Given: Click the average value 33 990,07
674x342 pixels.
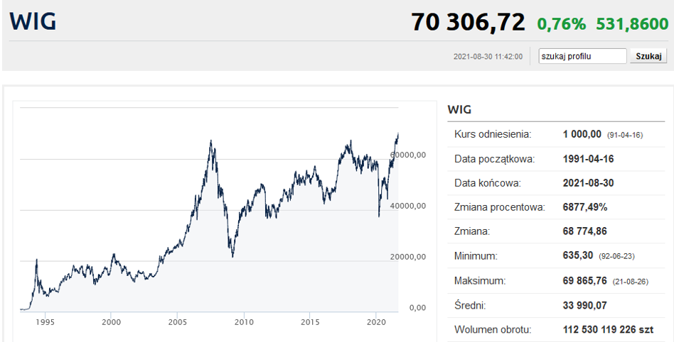Looking at the screenshot, I should pyautogui.click(x=584, y=306).
